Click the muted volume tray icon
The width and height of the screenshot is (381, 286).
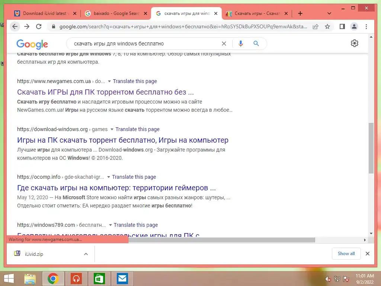[x=328, y=279]
